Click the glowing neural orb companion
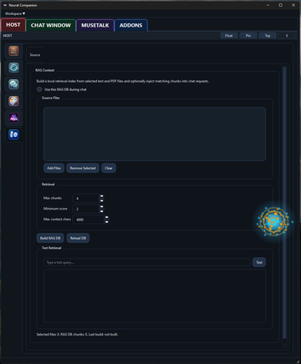301x364 pixels. click(x=274, y=221)
